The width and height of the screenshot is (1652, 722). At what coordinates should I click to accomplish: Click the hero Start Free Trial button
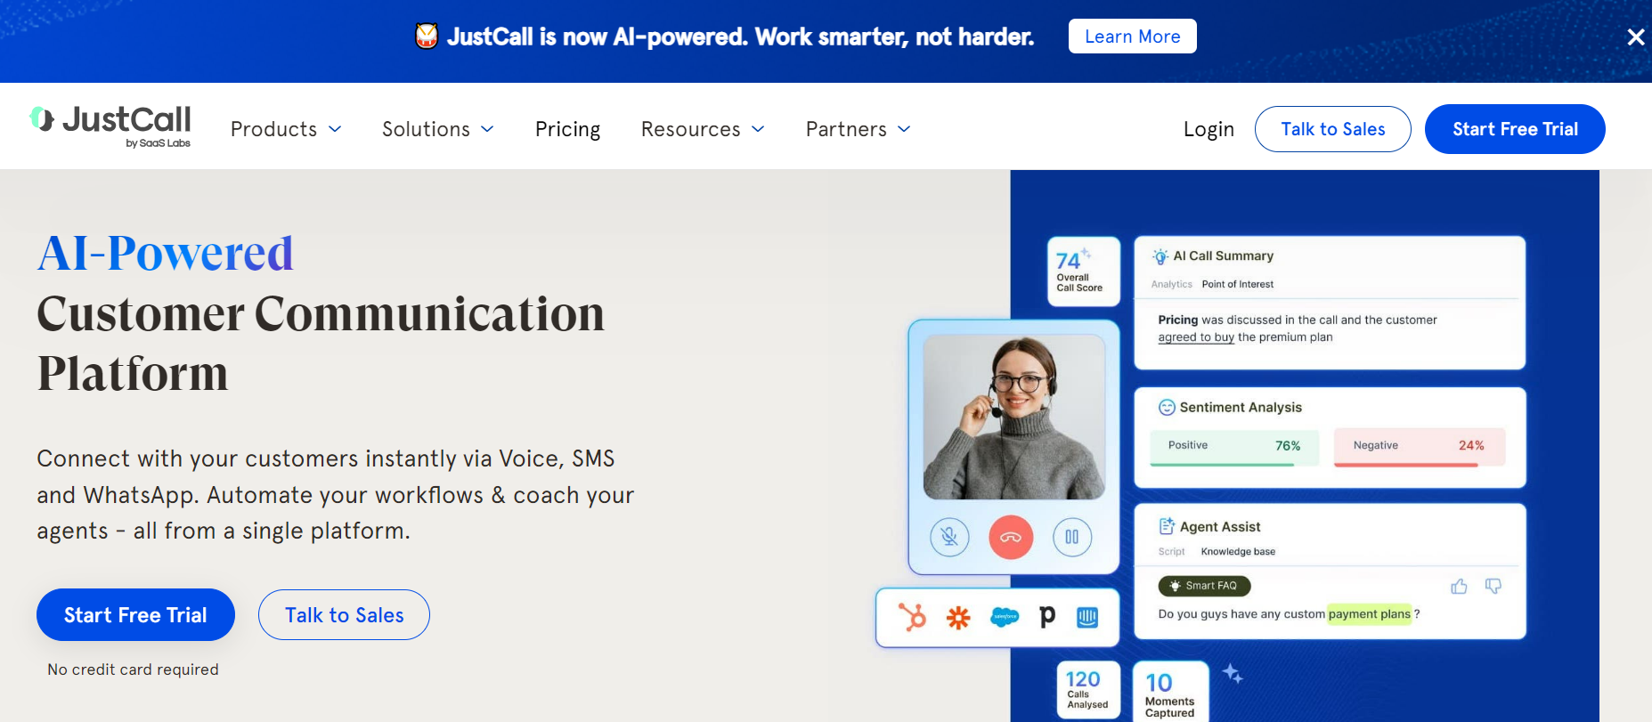pyautogui.click(x=135, y=614)
